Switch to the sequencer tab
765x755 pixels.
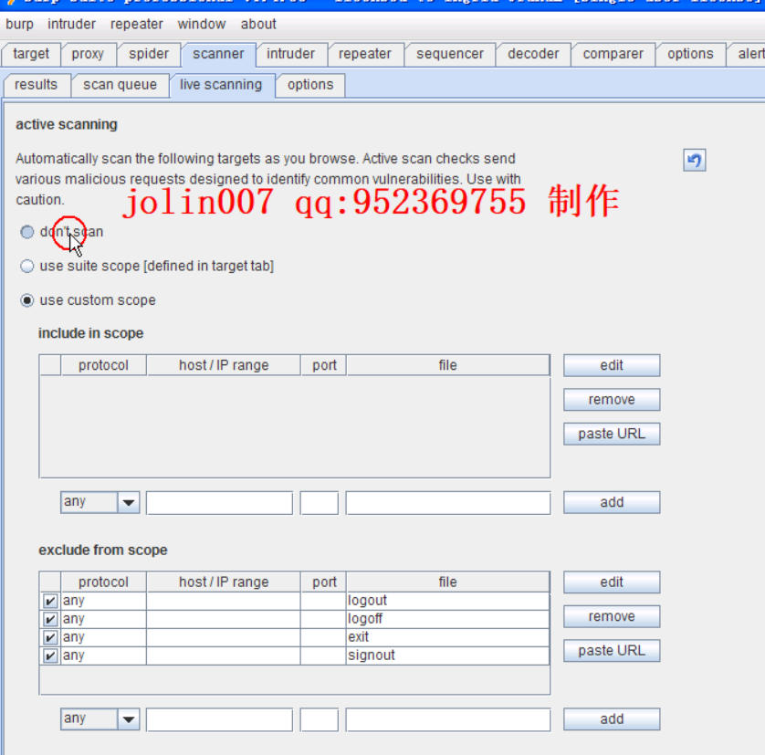tap(450, 54)
